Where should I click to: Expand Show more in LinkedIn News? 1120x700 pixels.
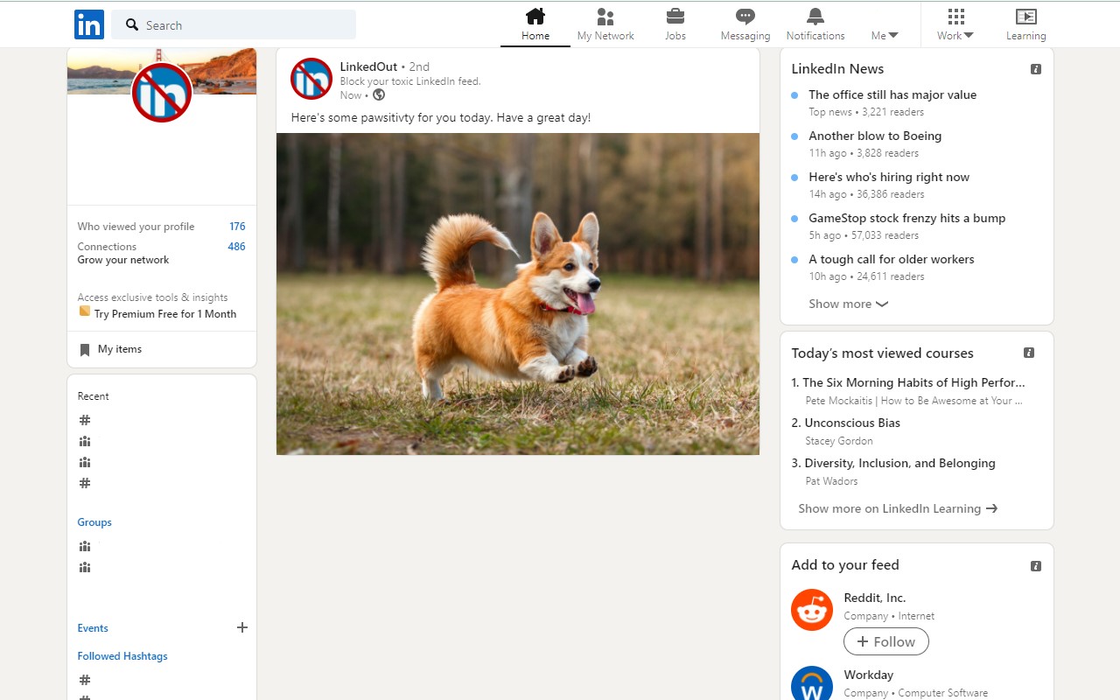coord(847,304)
